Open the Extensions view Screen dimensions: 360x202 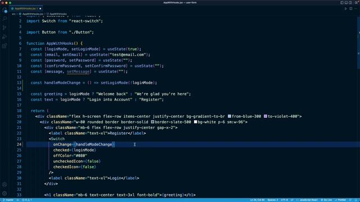click(4, 46)
